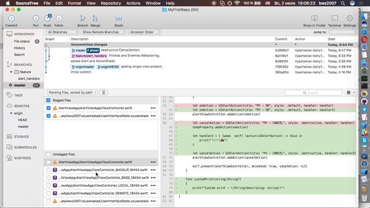Click the Subtrees section icon
The height and width of the screenshot is (208, 370).
(x=9, y=158)
